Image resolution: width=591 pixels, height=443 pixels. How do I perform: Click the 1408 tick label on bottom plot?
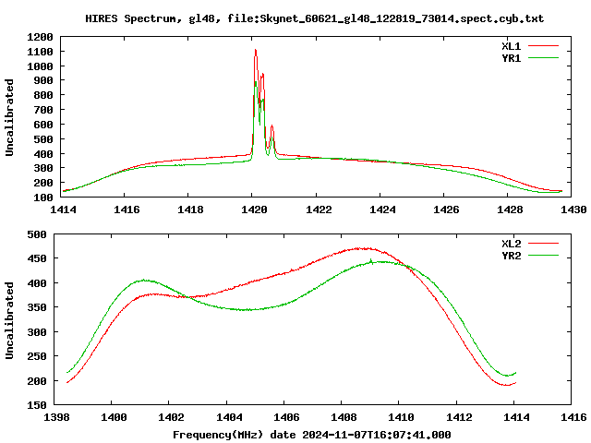pos(344,417)
